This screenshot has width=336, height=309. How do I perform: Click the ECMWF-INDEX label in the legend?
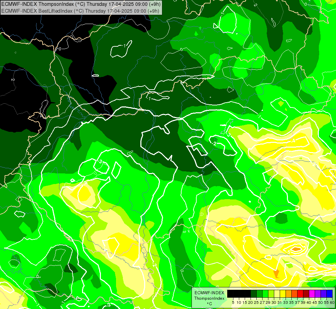(209, 293)
